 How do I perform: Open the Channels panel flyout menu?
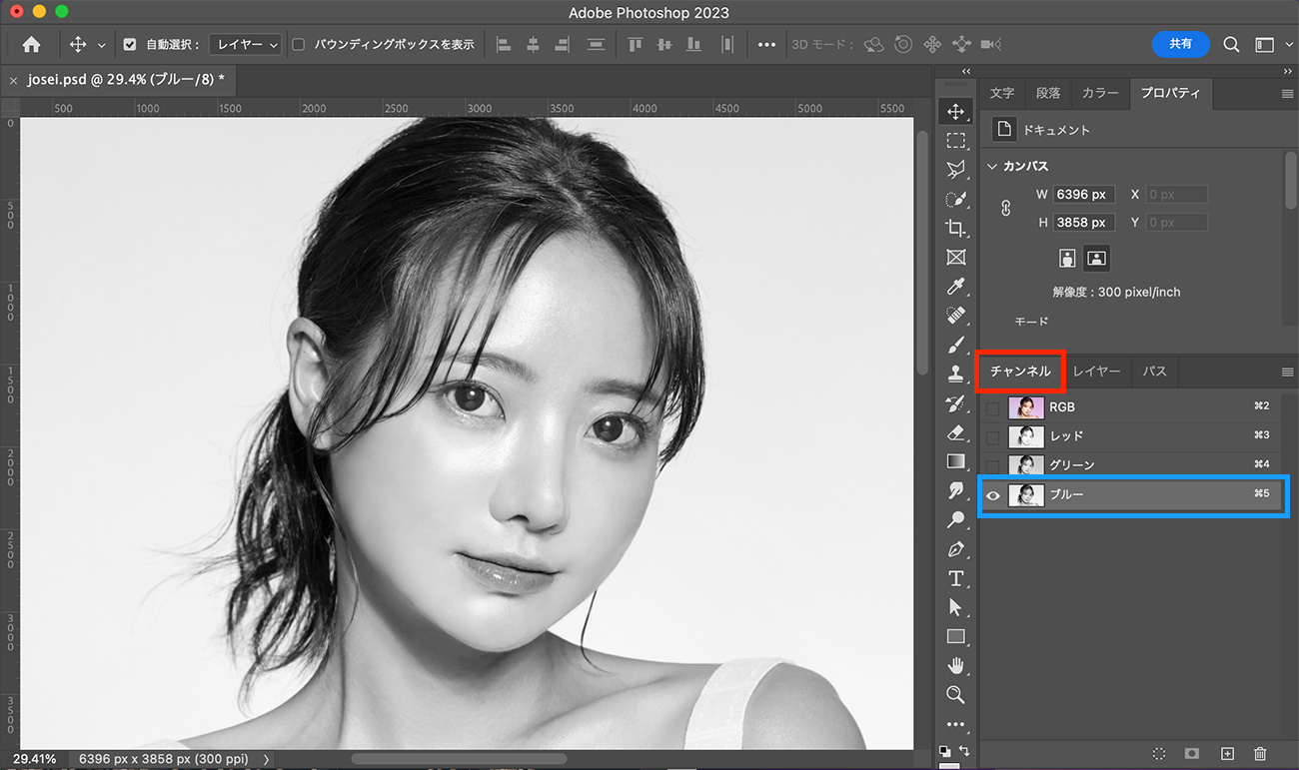coord(1287,372)
